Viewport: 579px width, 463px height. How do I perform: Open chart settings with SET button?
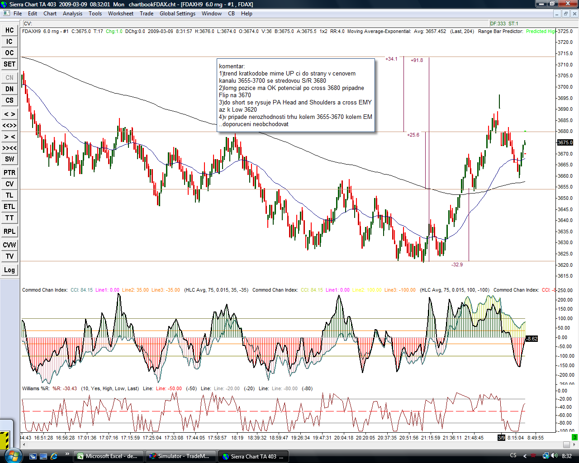pyautogui.click(x=9, y=64)
